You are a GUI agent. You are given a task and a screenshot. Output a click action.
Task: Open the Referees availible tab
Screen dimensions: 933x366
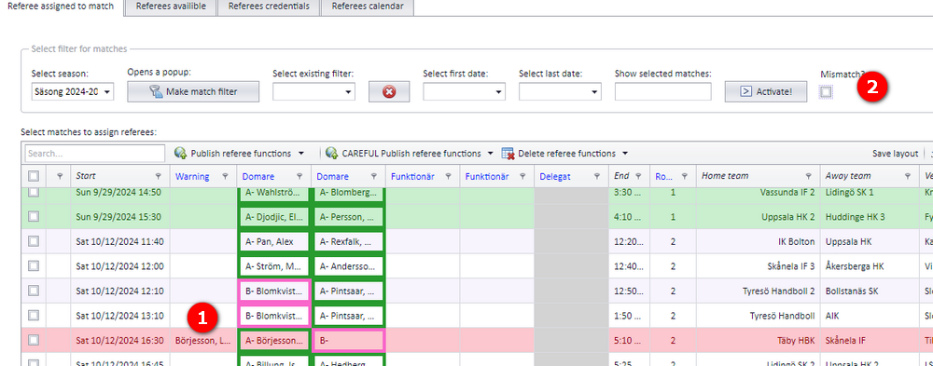(171, 7)
